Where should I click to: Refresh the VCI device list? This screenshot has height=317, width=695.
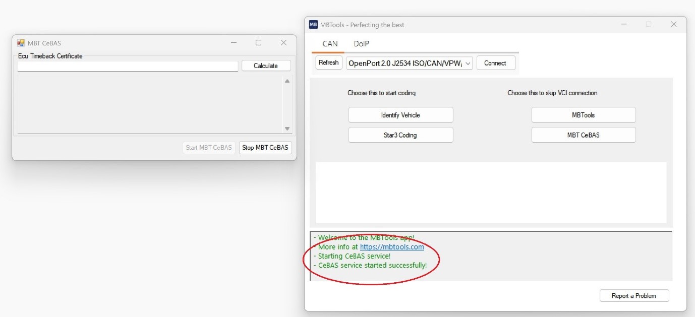tap(328, 62)
